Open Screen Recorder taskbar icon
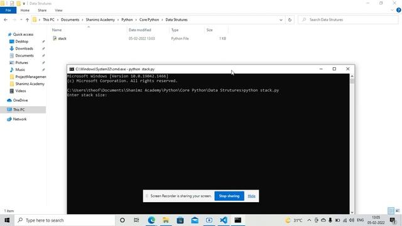 point(209,220)
